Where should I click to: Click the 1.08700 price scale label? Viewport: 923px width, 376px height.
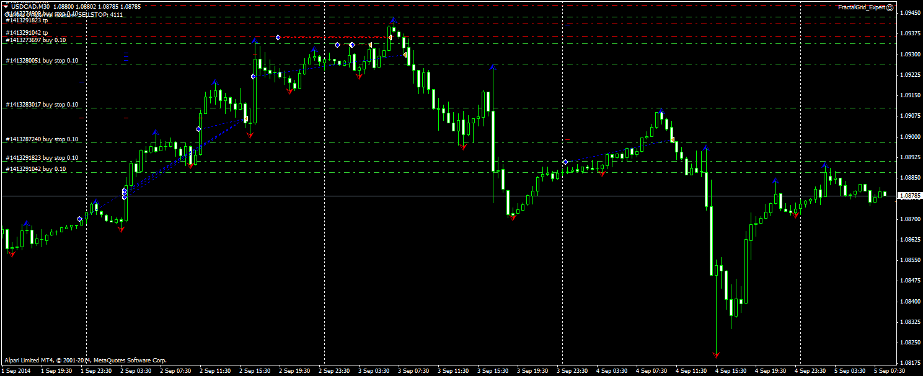point(911,219)
